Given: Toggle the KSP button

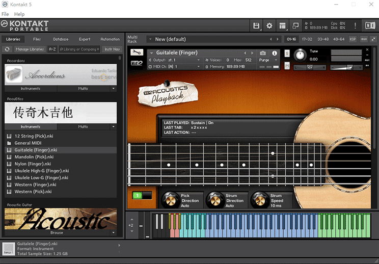Looking at the screenshot, I should click(x=353, y=39).
